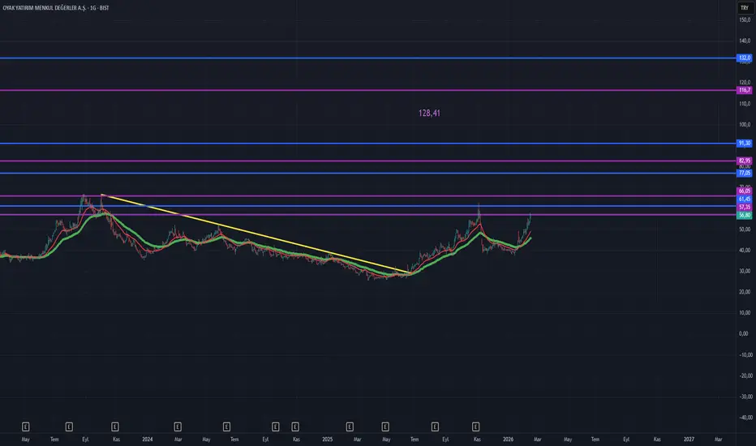This screenshot has width=756, height=446.
Task: Click the 20,00 value on the price axis
Action: pos(745,292)
